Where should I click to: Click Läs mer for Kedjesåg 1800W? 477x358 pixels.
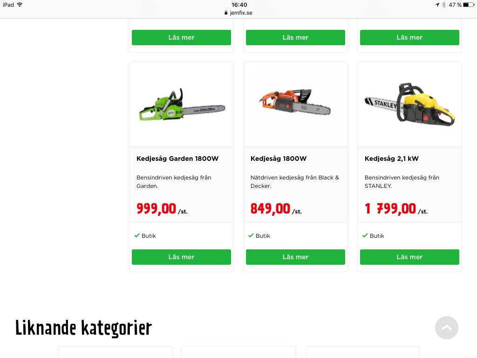295,257
